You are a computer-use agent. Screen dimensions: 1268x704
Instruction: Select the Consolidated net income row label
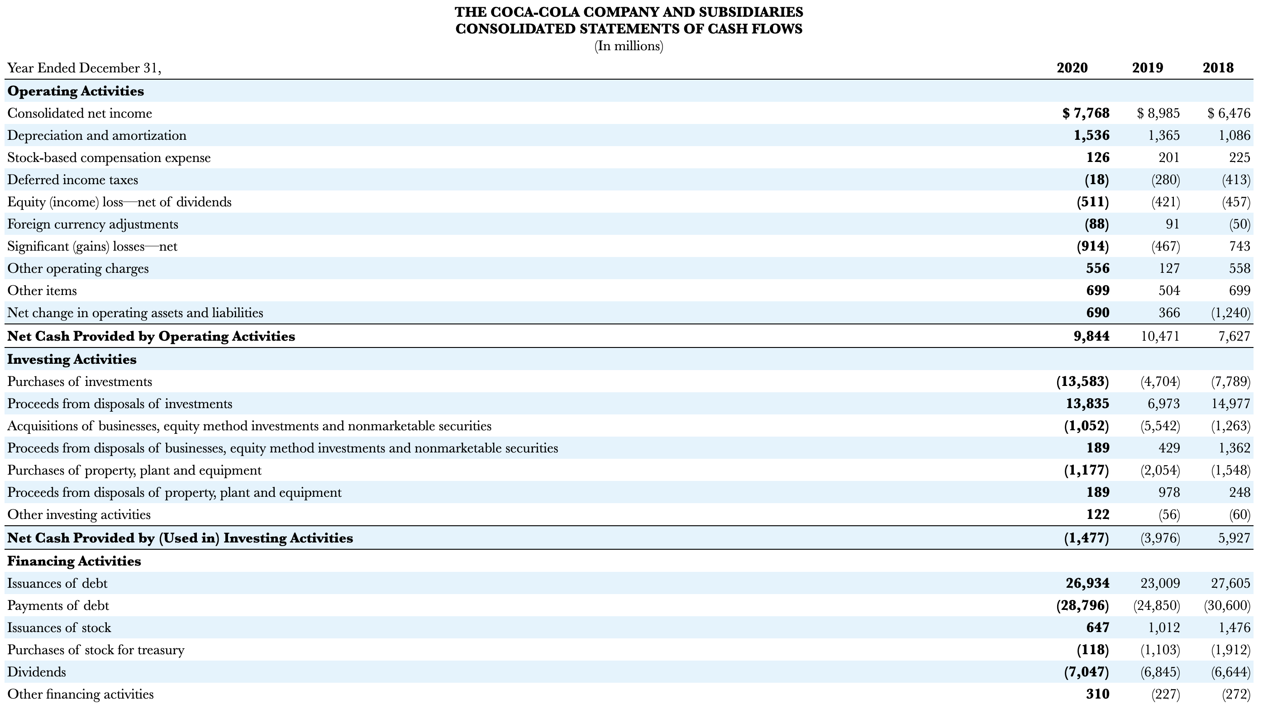(79, 113)
